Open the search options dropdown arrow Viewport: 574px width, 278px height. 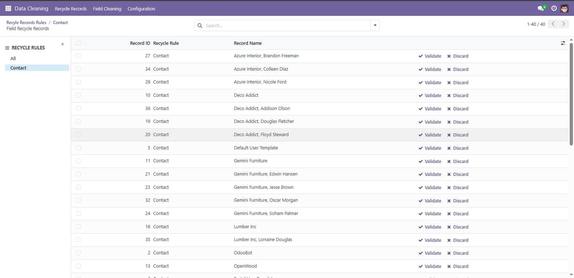[375, 25]
